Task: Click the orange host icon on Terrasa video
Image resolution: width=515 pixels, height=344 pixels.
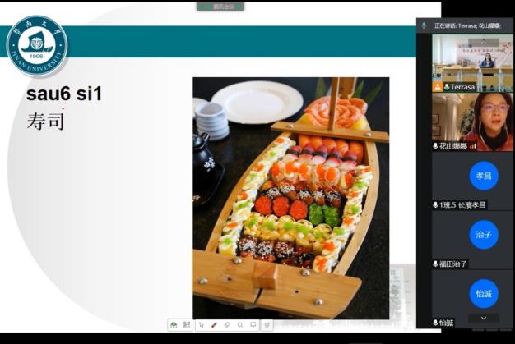Action: (x=438, y=87)
